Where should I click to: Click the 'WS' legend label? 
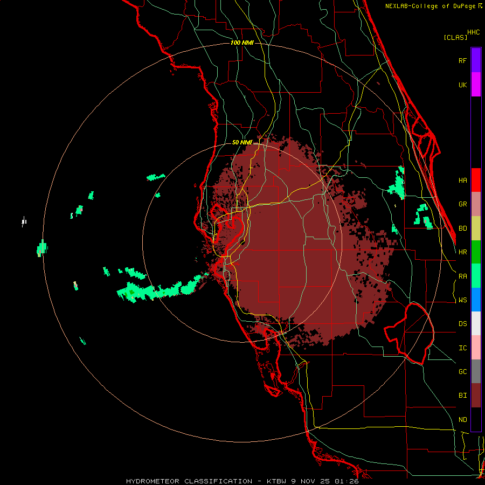pyautogui.click(x=462, y=300)
